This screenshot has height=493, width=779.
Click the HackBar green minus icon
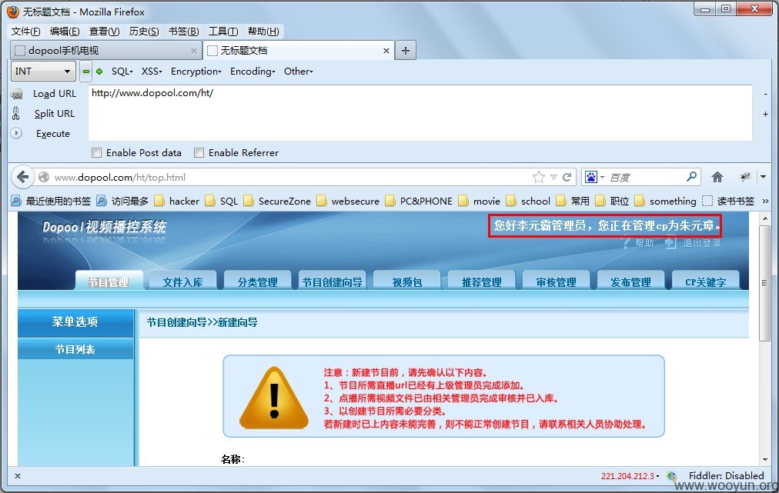(86, 72)
